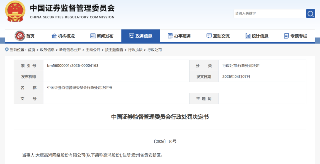
Task: Click the 文号 label cell
Action: point(28,99)
